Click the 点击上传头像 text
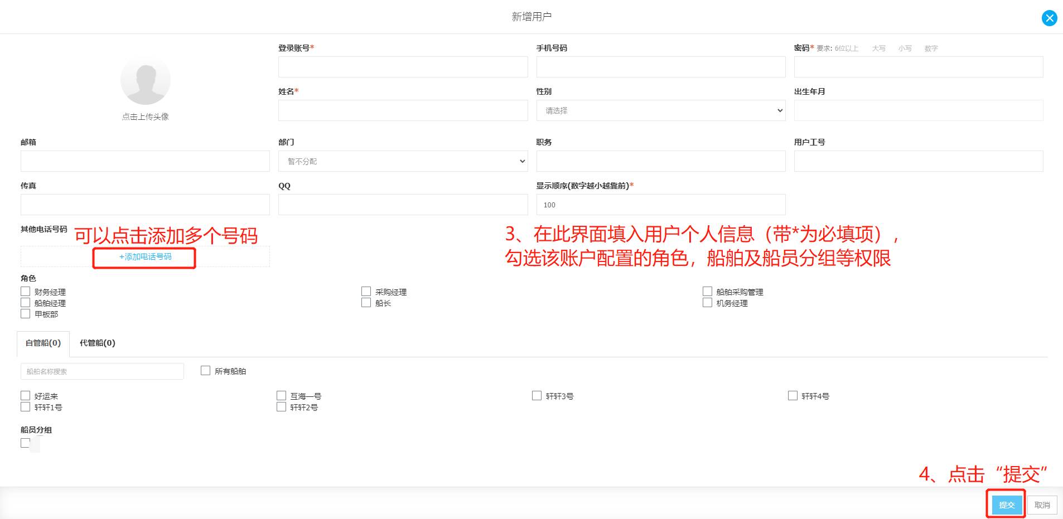Viewport: 1063px width, 519px height. click(146, 117)
